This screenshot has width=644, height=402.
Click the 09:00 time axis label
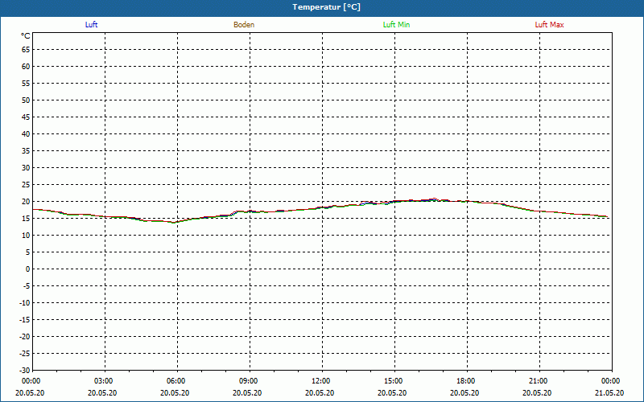click(249, 381)
